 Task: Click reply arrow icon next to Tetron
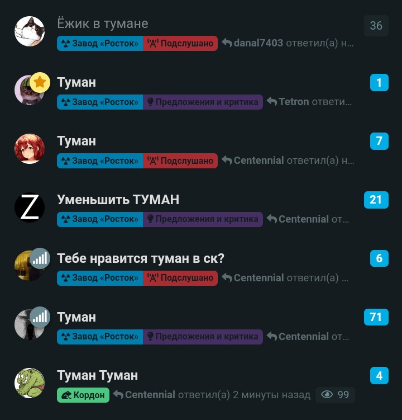coord(272,102)
